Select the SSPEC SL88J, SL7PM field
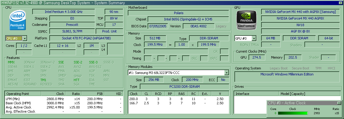The image size is (344, 119). coord(72,31)
